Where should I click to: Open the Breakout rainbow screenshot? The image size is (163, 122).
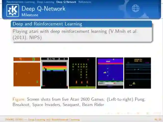(55, 73)
